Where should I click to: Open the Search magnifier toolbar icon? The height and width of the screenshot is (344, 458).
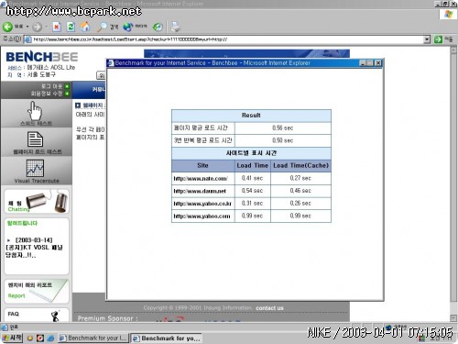coord(102,27)
